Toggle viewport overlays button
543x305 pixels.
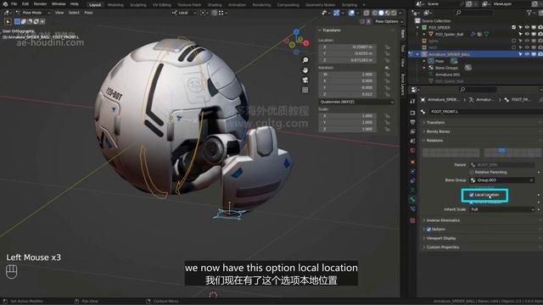point(351,13)
